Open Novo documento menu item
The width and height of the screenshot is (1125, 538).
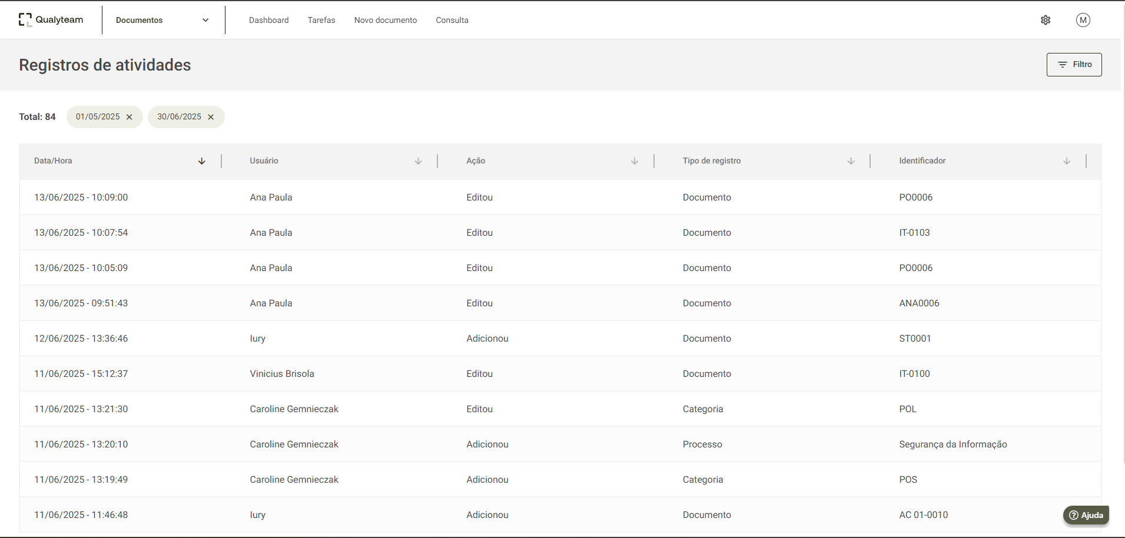click(x=386, y=20)
